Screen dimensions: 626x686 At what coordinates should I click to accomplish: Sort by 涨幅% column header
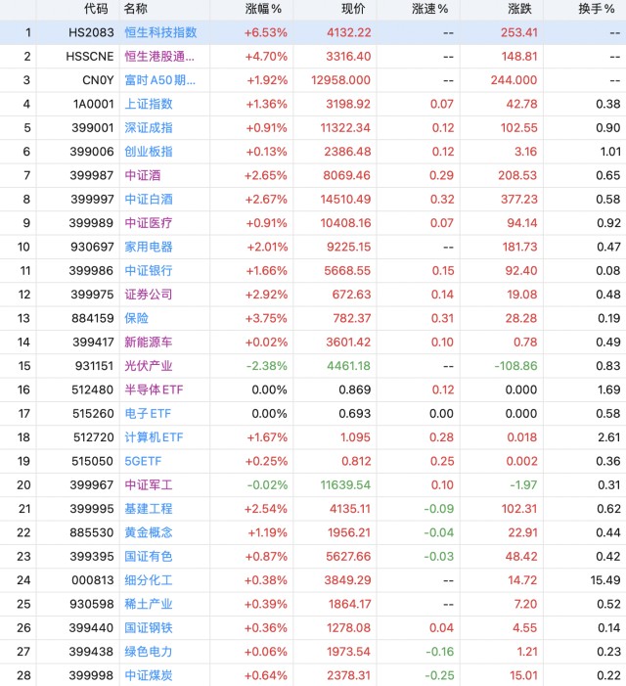point(263,9)
